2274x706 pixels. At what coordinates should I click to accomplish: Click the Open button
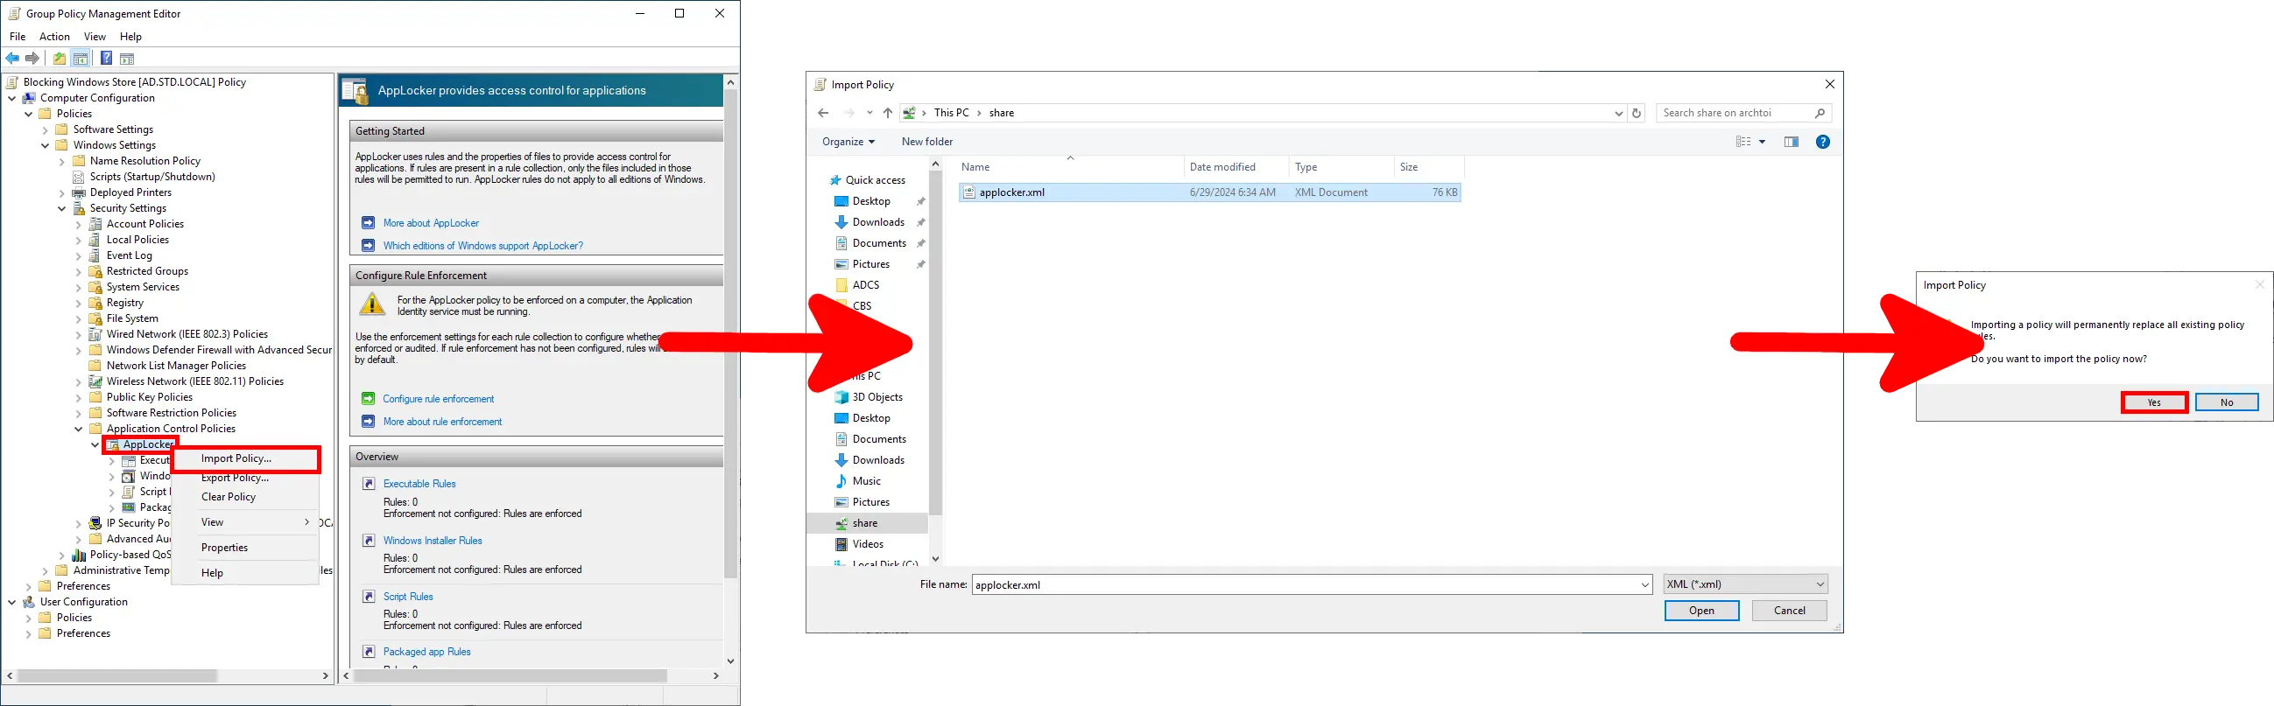click(1701, 611)
